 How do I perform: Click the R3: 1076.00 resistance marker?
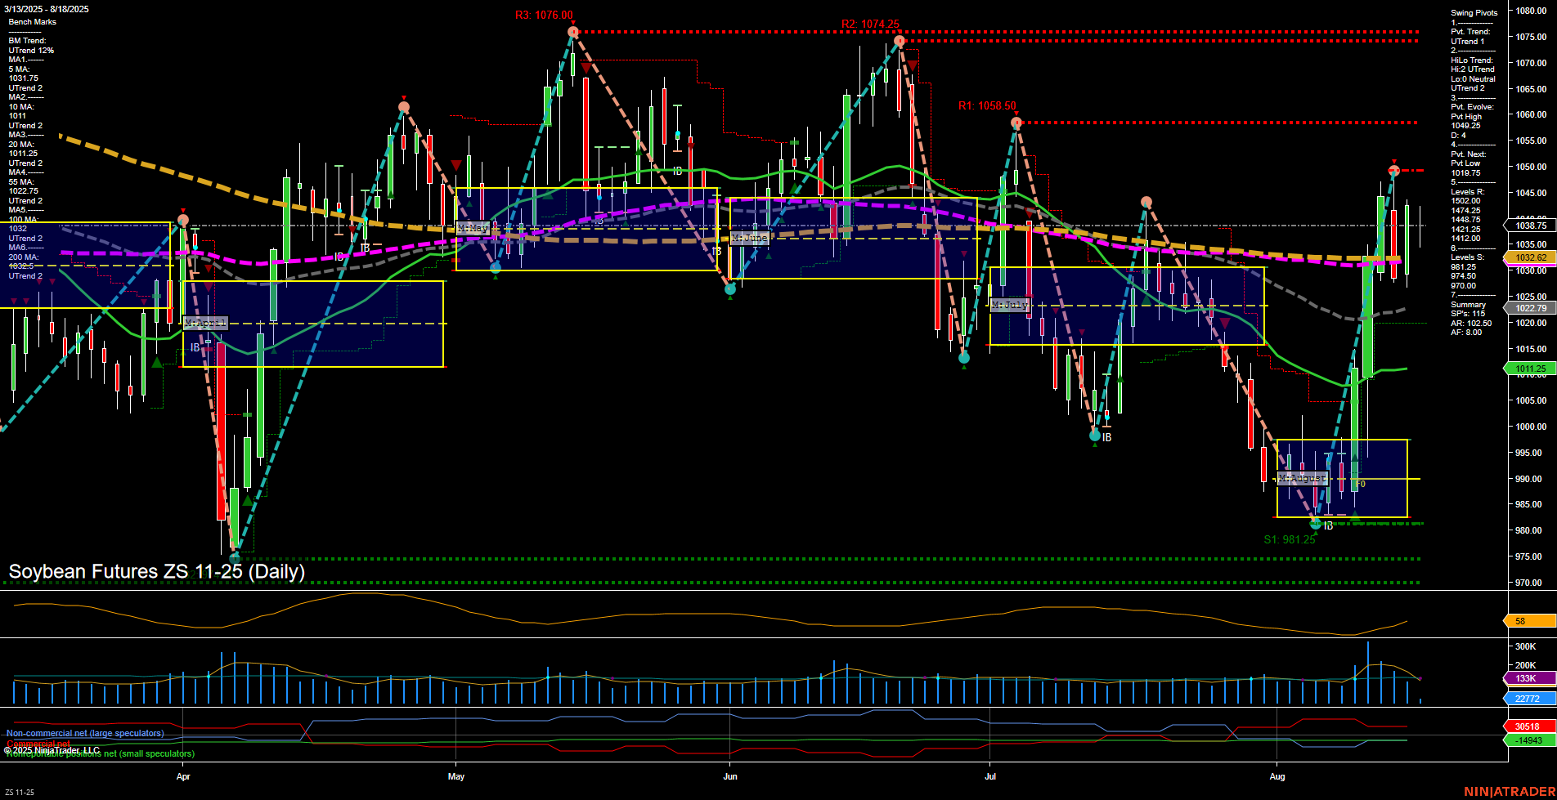pos(542,14)
